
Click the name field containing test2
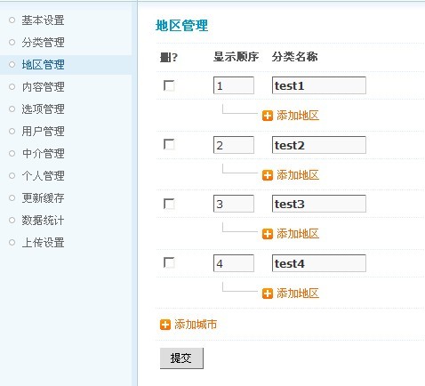pyautogui.click(x=319, y=145)
